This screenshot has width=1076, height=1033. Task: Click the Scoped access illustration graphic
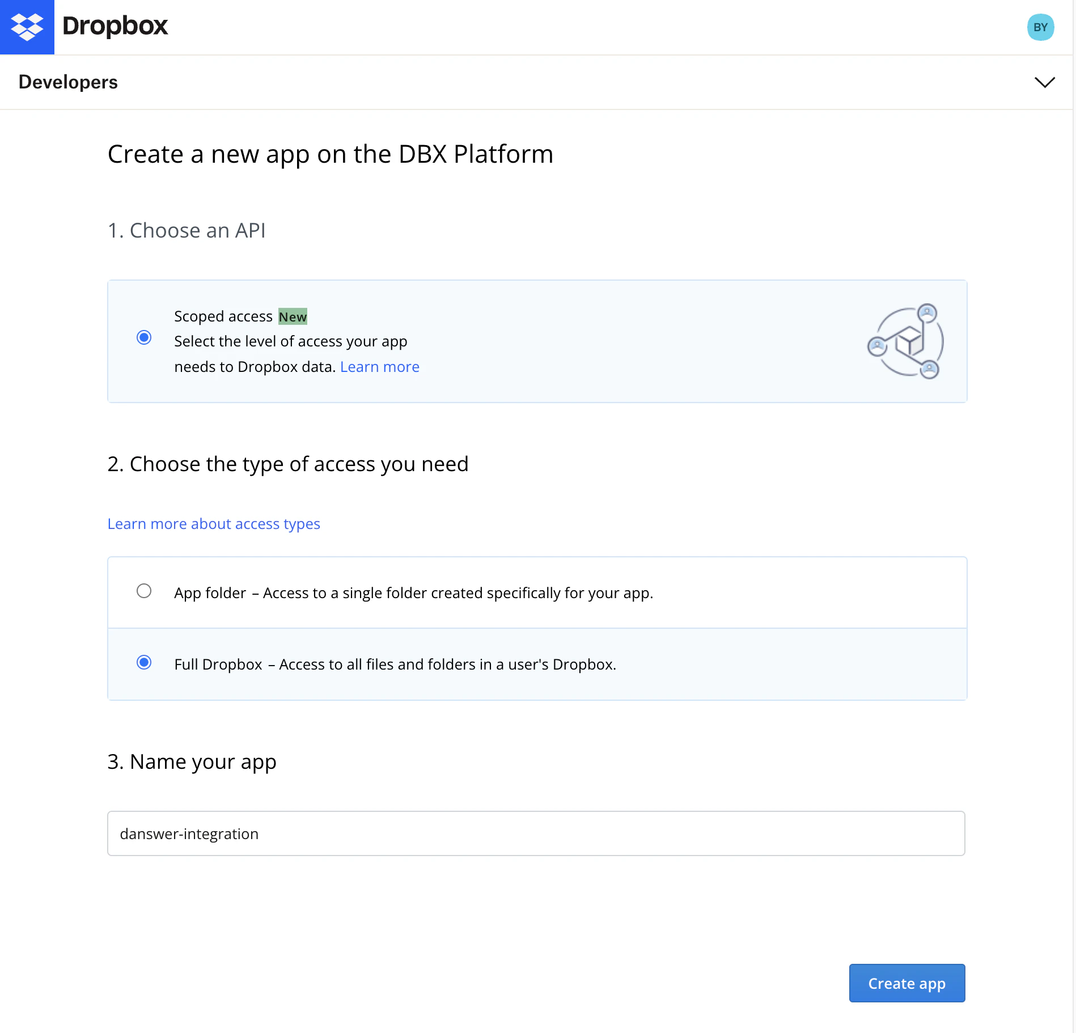coord(905,340)
